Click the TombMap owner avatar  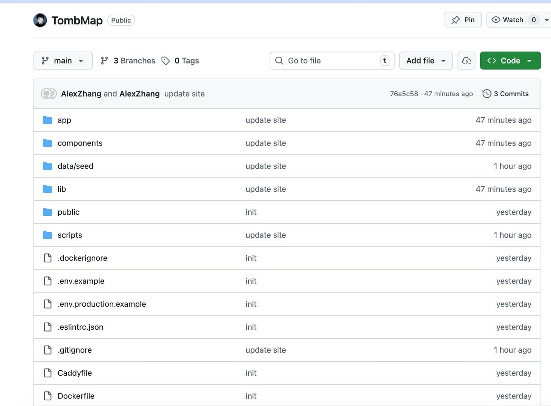(x=40, y=20)
